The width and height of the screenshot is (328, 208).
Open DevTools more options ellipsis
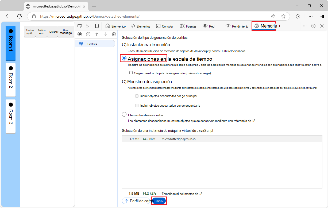point(305,26)
